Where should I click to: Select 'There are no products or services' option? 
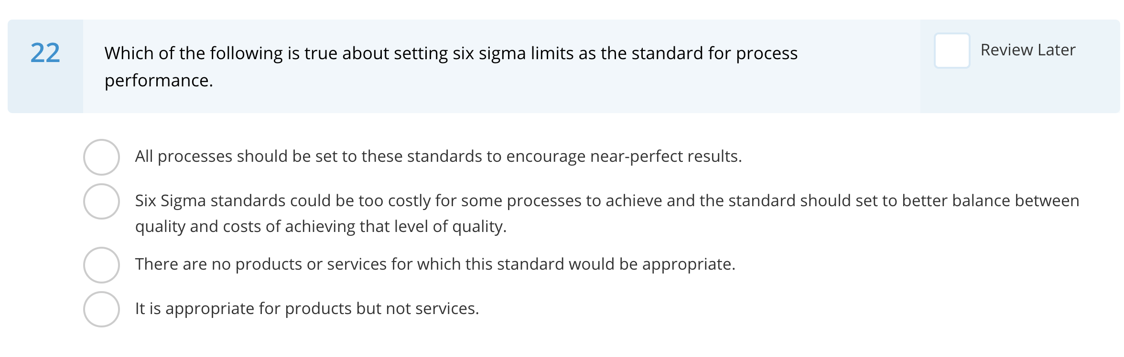coord(102,262)
